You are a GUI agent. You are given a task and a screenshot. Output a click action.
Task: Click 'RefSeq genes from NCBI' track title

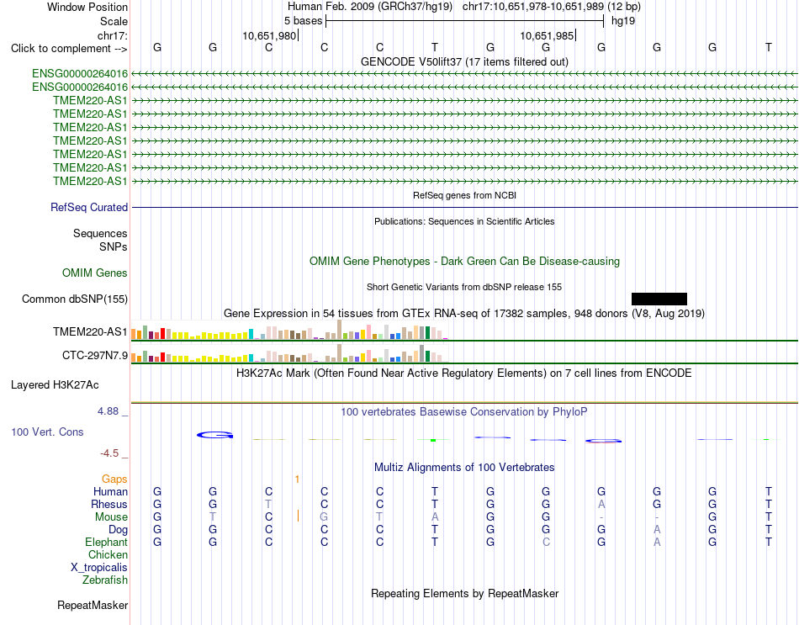tap(464, 195)
